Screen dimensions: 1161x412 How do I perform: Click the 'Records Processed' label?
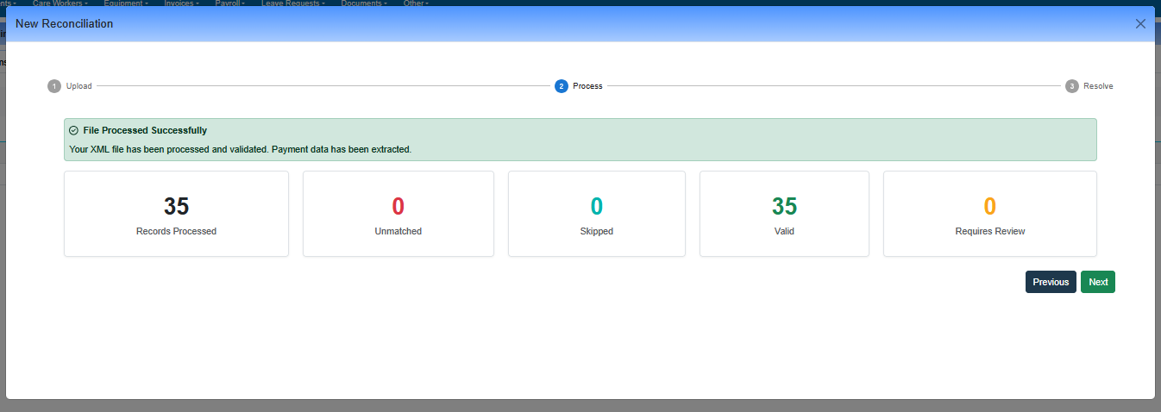(176, 232)
